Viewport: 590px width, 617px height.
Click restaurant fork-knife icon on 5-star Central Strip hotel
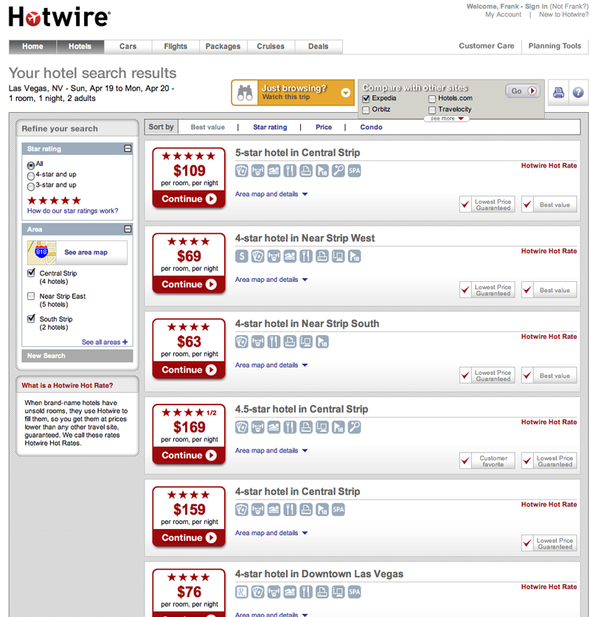tap(290, 170)
